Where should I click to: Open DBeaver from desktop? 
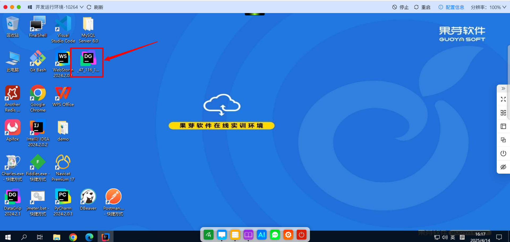88,199
